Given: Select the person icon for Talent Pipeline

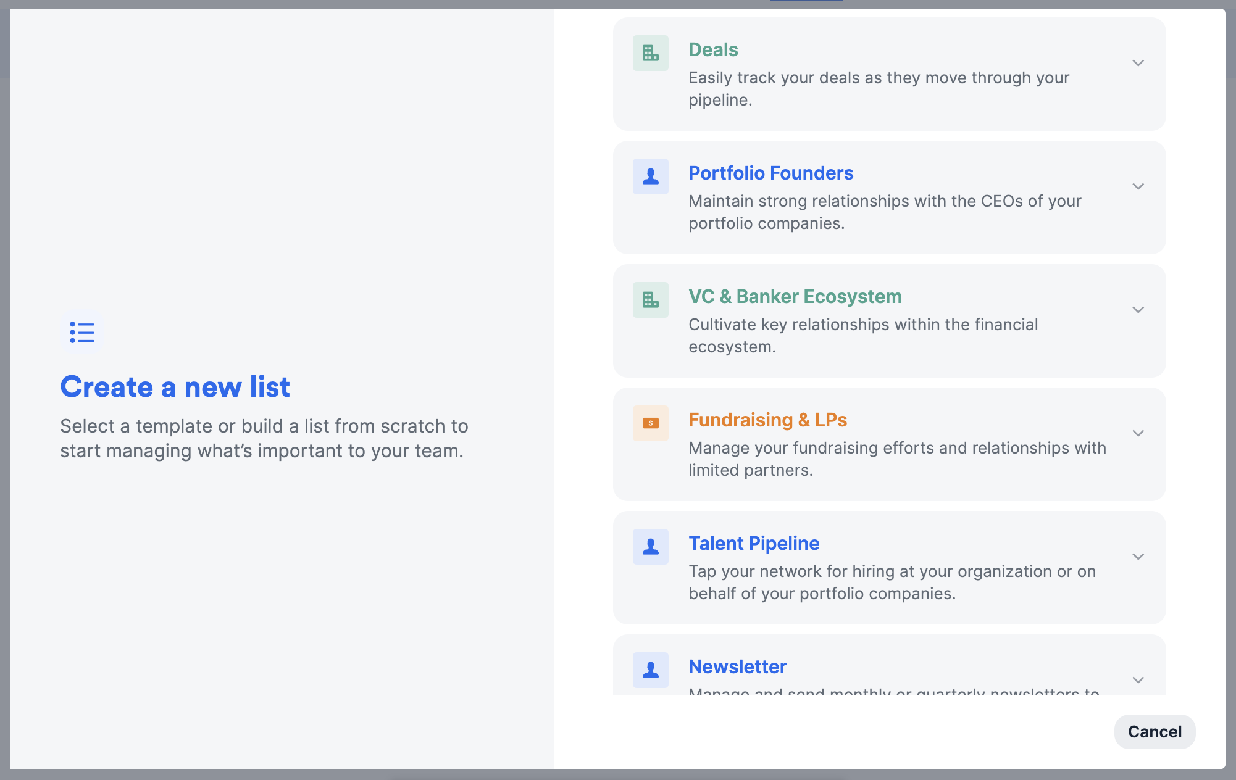Looking at the screenshot, I should pos(650,547).
